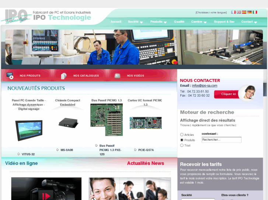The width and height of the screenshot is (268, 200).
Task: Select the Spanish flag language
Action: [x=244, y=12]
